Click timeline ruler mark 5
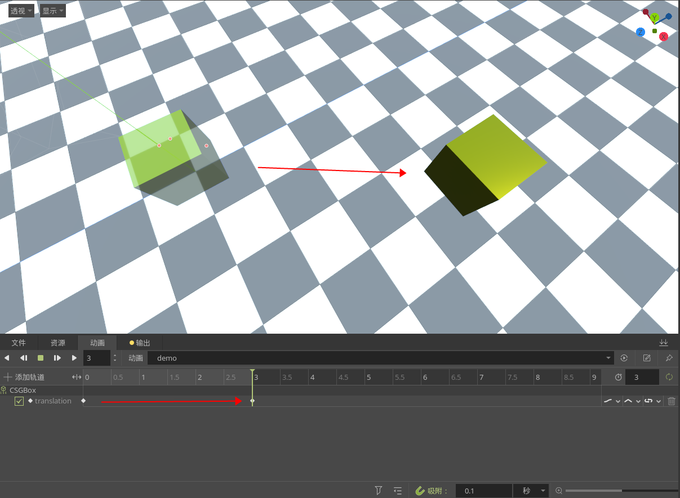 [368, 377]
